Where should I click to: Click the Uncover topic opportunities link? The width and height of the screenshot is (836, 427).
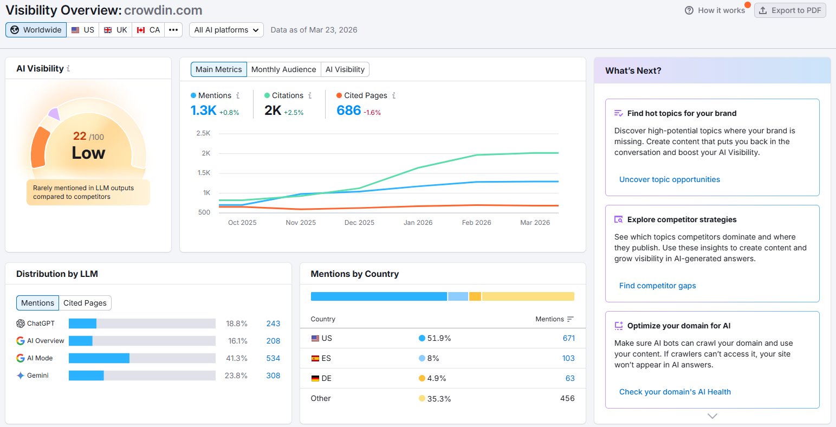(670, 179)
